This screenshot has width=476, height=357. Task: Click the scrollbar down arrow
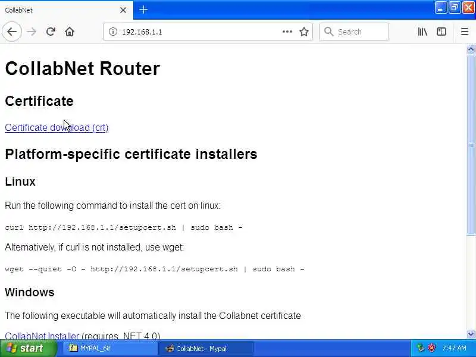[471, 334]
